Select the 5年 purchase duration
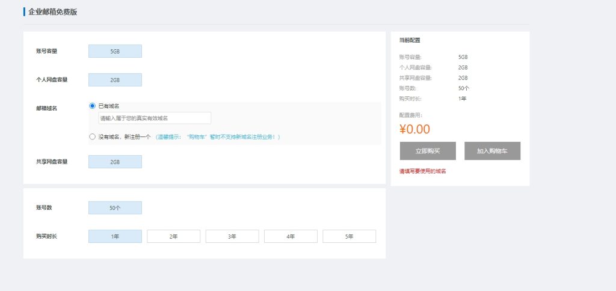The image size is (616, 291). tap(350, 236)
